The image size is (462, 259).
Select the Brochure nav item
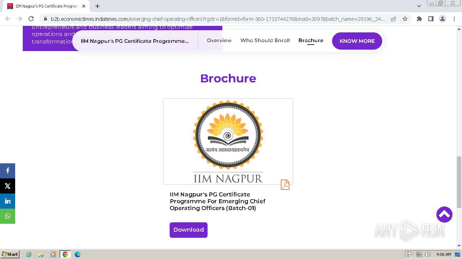pos(311,40)
